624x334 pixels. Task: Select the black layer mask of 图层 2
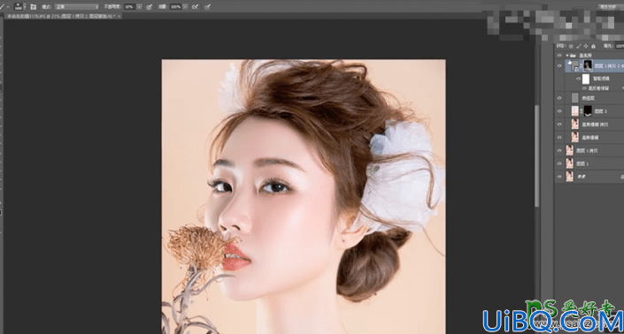[588, 111]
